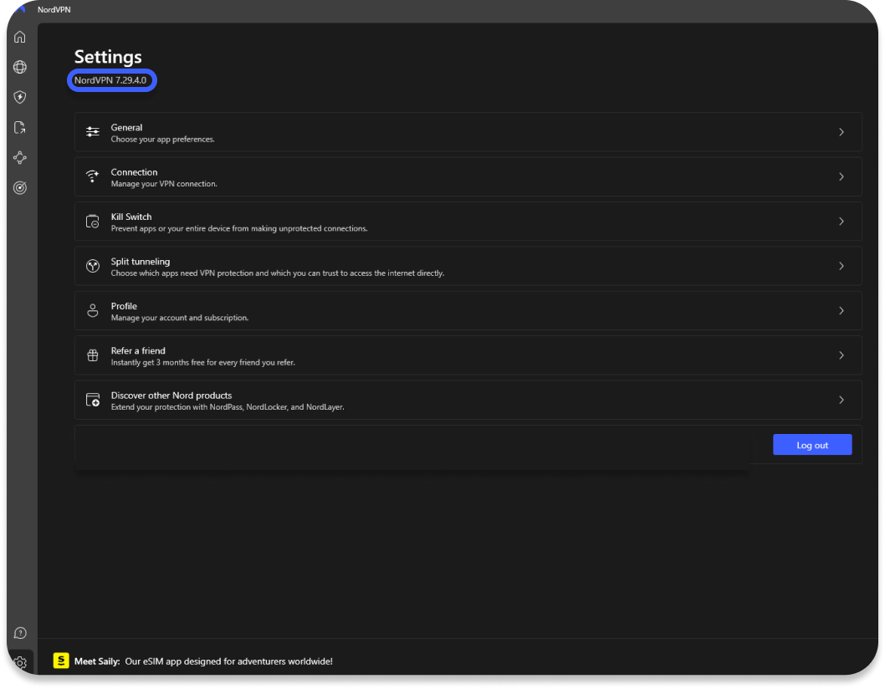Image resolution: width=885 pixels, height=689 pixels.
Task: Open the Meshnet sidebar icon
Action: [x=20, y=158]
